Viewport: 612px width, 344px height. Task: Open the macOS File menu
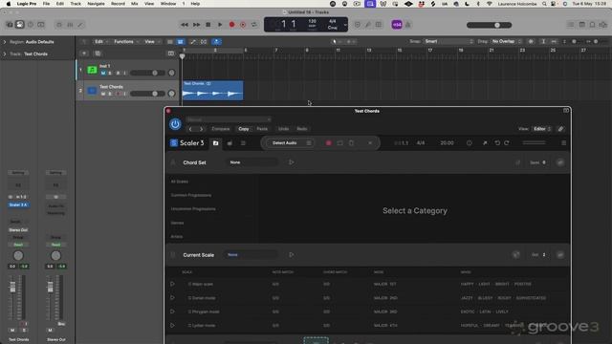(46, 4)
